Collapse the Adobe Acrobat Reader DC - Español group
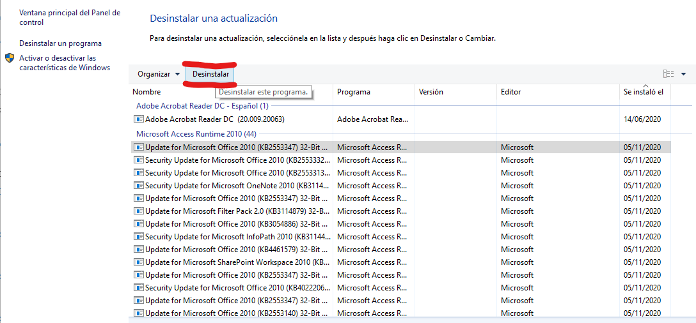The width and height of the screenshot is (696, 323). (202, 106)
